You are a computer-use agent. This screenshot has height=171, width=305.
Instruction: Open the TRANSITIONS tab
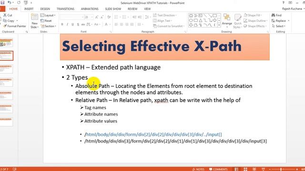tap(65, 9)
